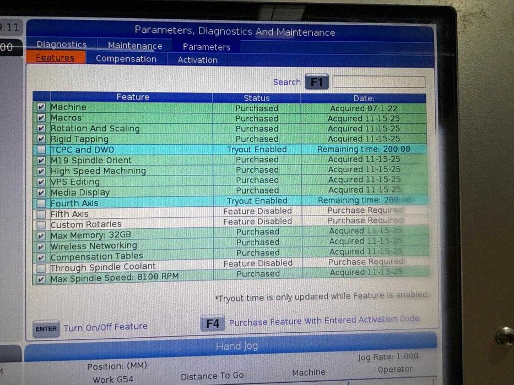The width and height of the screenshot is (514, 385).
Task: Select the Features sub-tab
Action: pyautogui.click(x=55, y=58)
